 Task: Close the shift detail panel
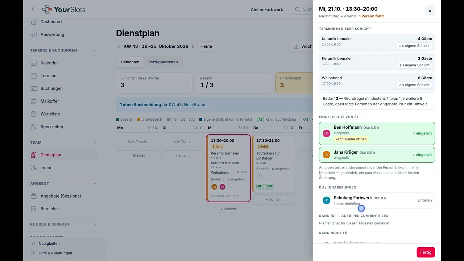click(x=430, y=11)
